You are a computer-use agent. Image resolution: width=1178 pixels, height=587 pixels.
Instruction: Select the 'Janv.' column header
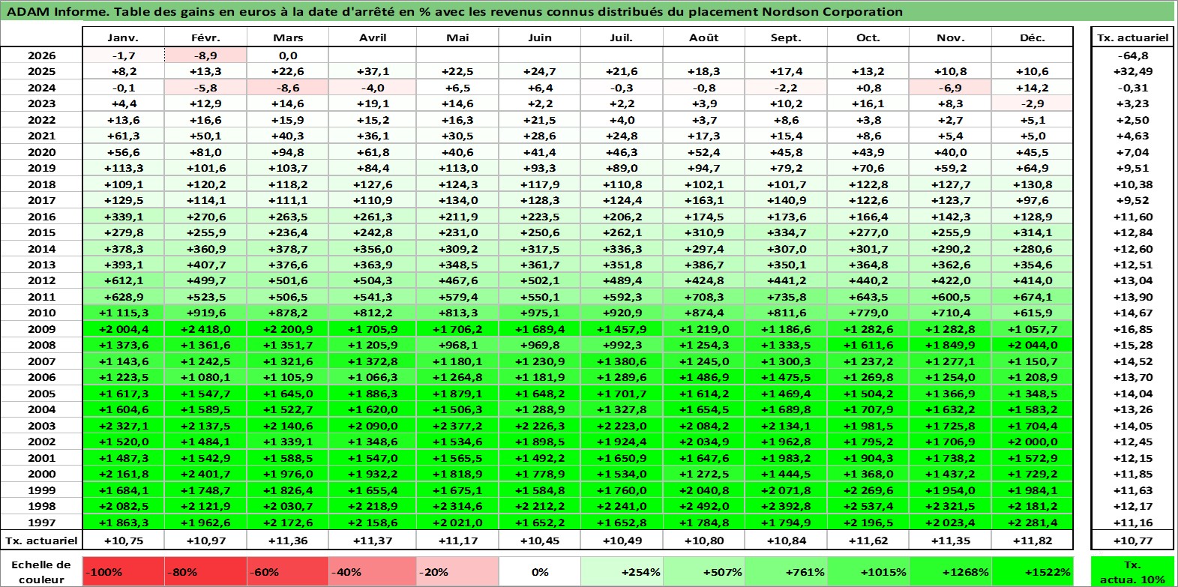tap(123, 37)
